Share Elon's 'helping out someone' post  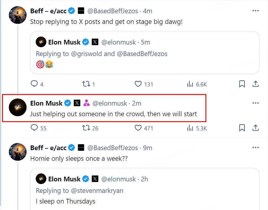coord(256,128)
